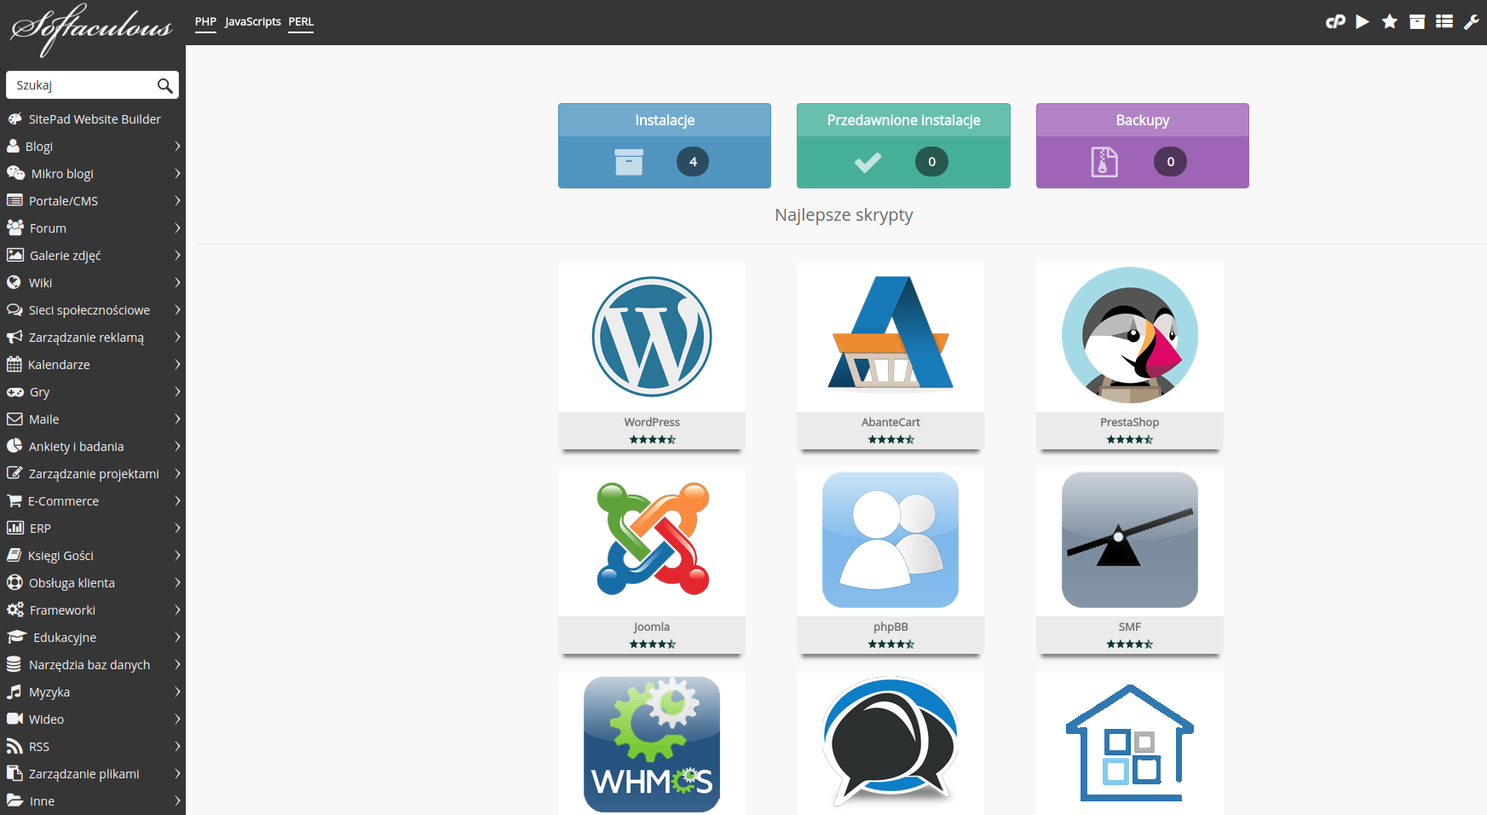Click the PrestaShop name label

(x=1130, y=422)
